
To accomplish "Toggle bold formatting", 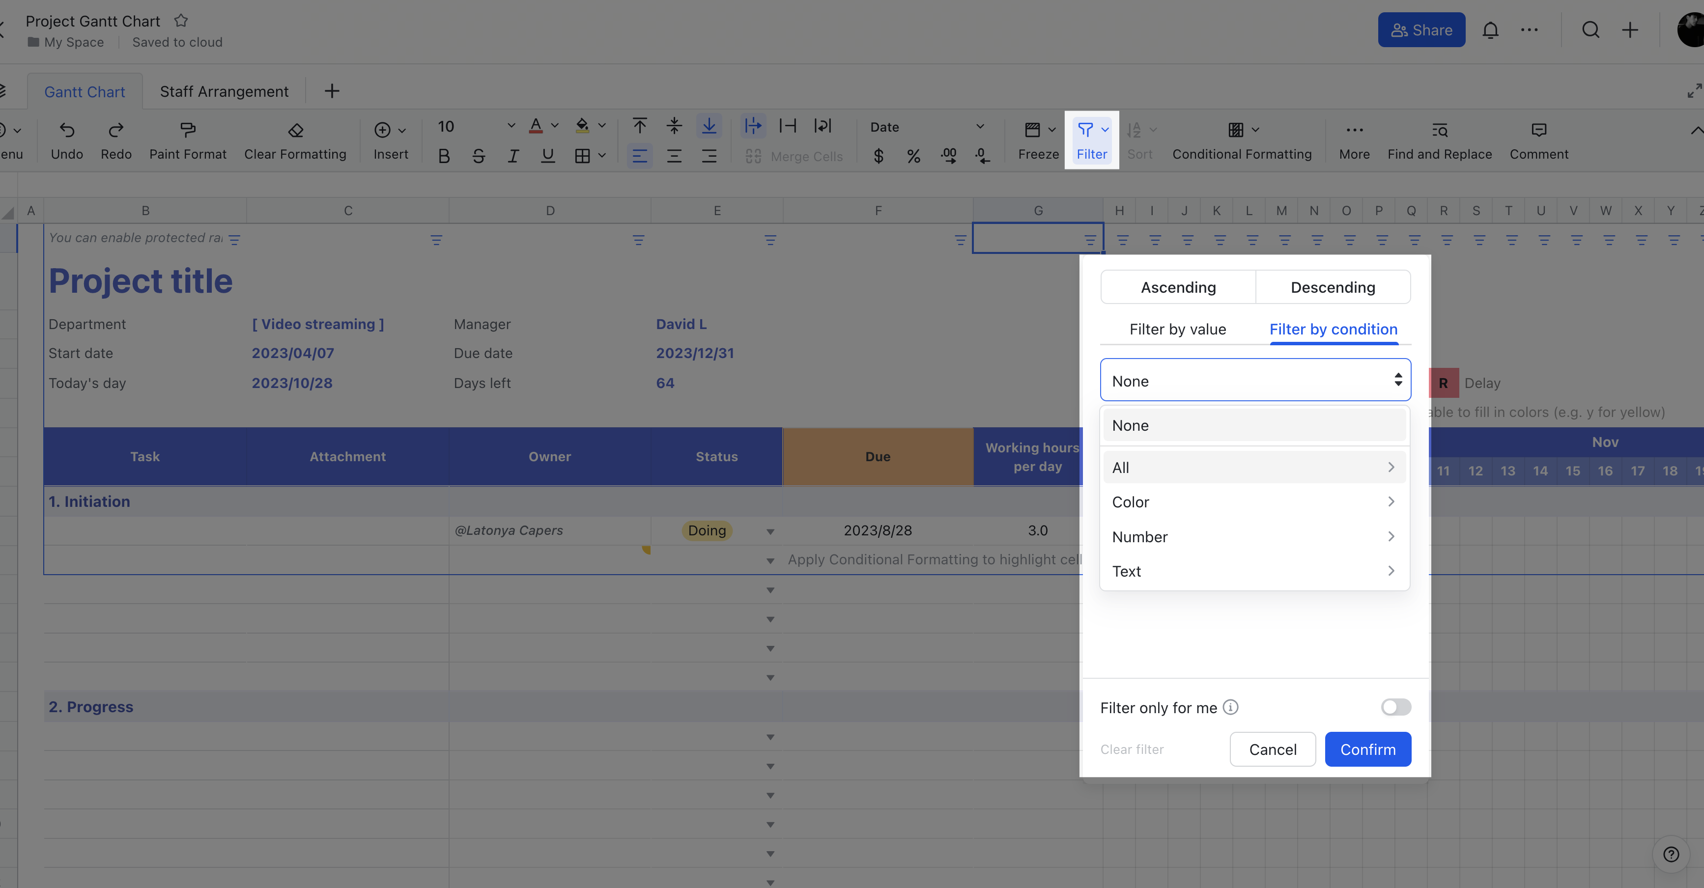I will (443, 156).
